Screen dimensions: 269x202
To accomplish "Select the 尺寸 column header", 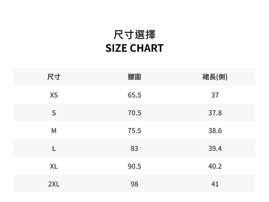I will (54, 77).
